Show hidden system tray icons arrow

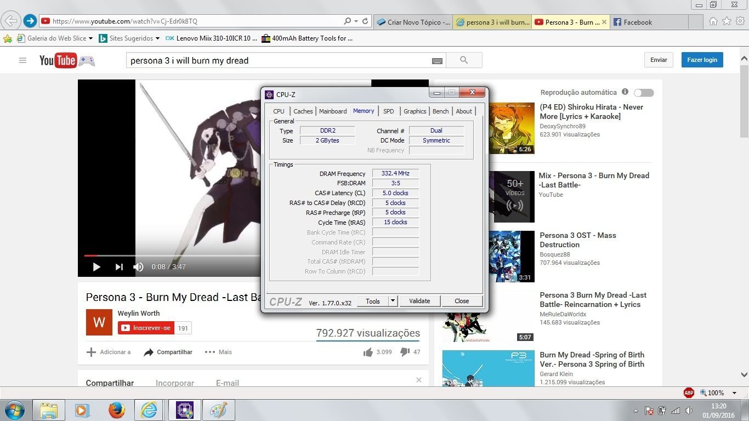[x=635, y=410]
